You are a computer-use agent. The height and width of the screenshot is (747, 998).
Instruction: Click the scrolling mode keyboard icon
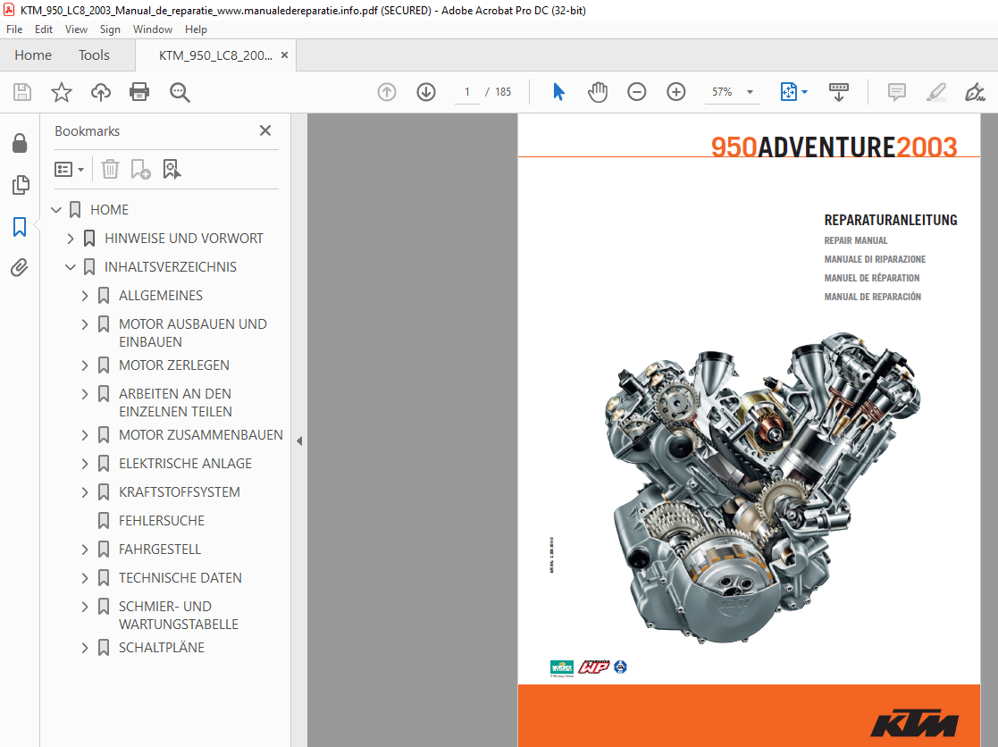[839, 92]
